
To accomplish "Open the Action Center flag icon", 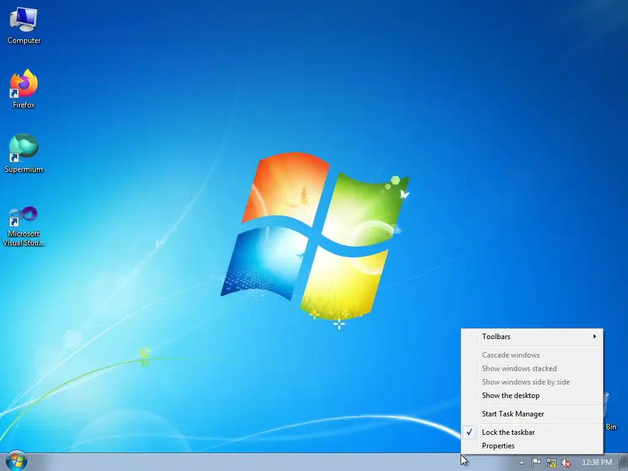I will coord(536,462).
